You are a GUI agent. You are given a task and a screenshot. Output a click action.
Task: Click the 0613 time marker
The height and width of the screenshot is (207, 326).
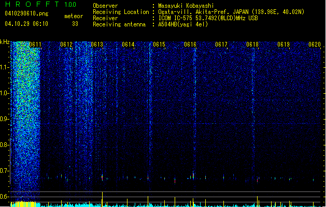pos(97,45)
